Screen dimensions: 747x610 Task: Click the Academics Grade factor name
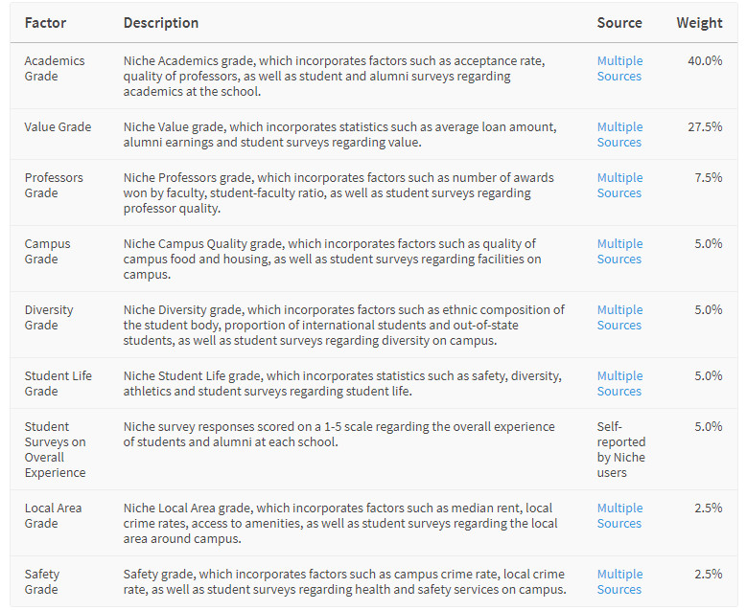[x=55, y=68]
